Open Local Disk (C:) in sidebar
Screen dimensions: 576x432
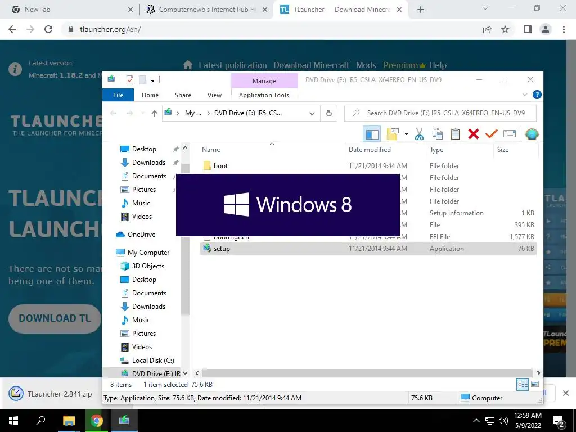click(153, 361)
